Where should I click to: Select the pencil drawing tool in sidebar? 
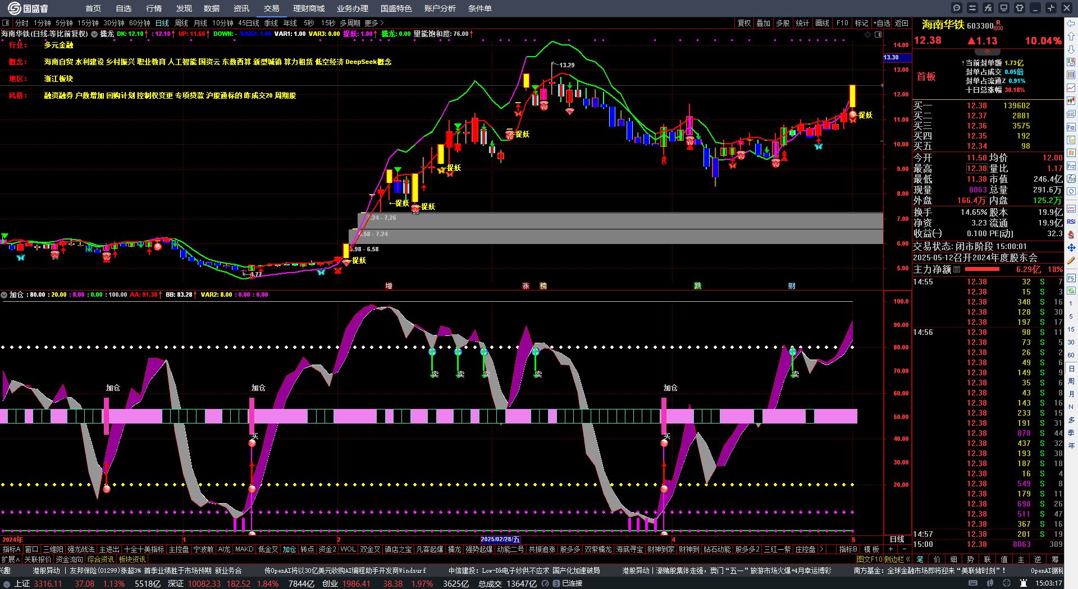pos(1071,260)
